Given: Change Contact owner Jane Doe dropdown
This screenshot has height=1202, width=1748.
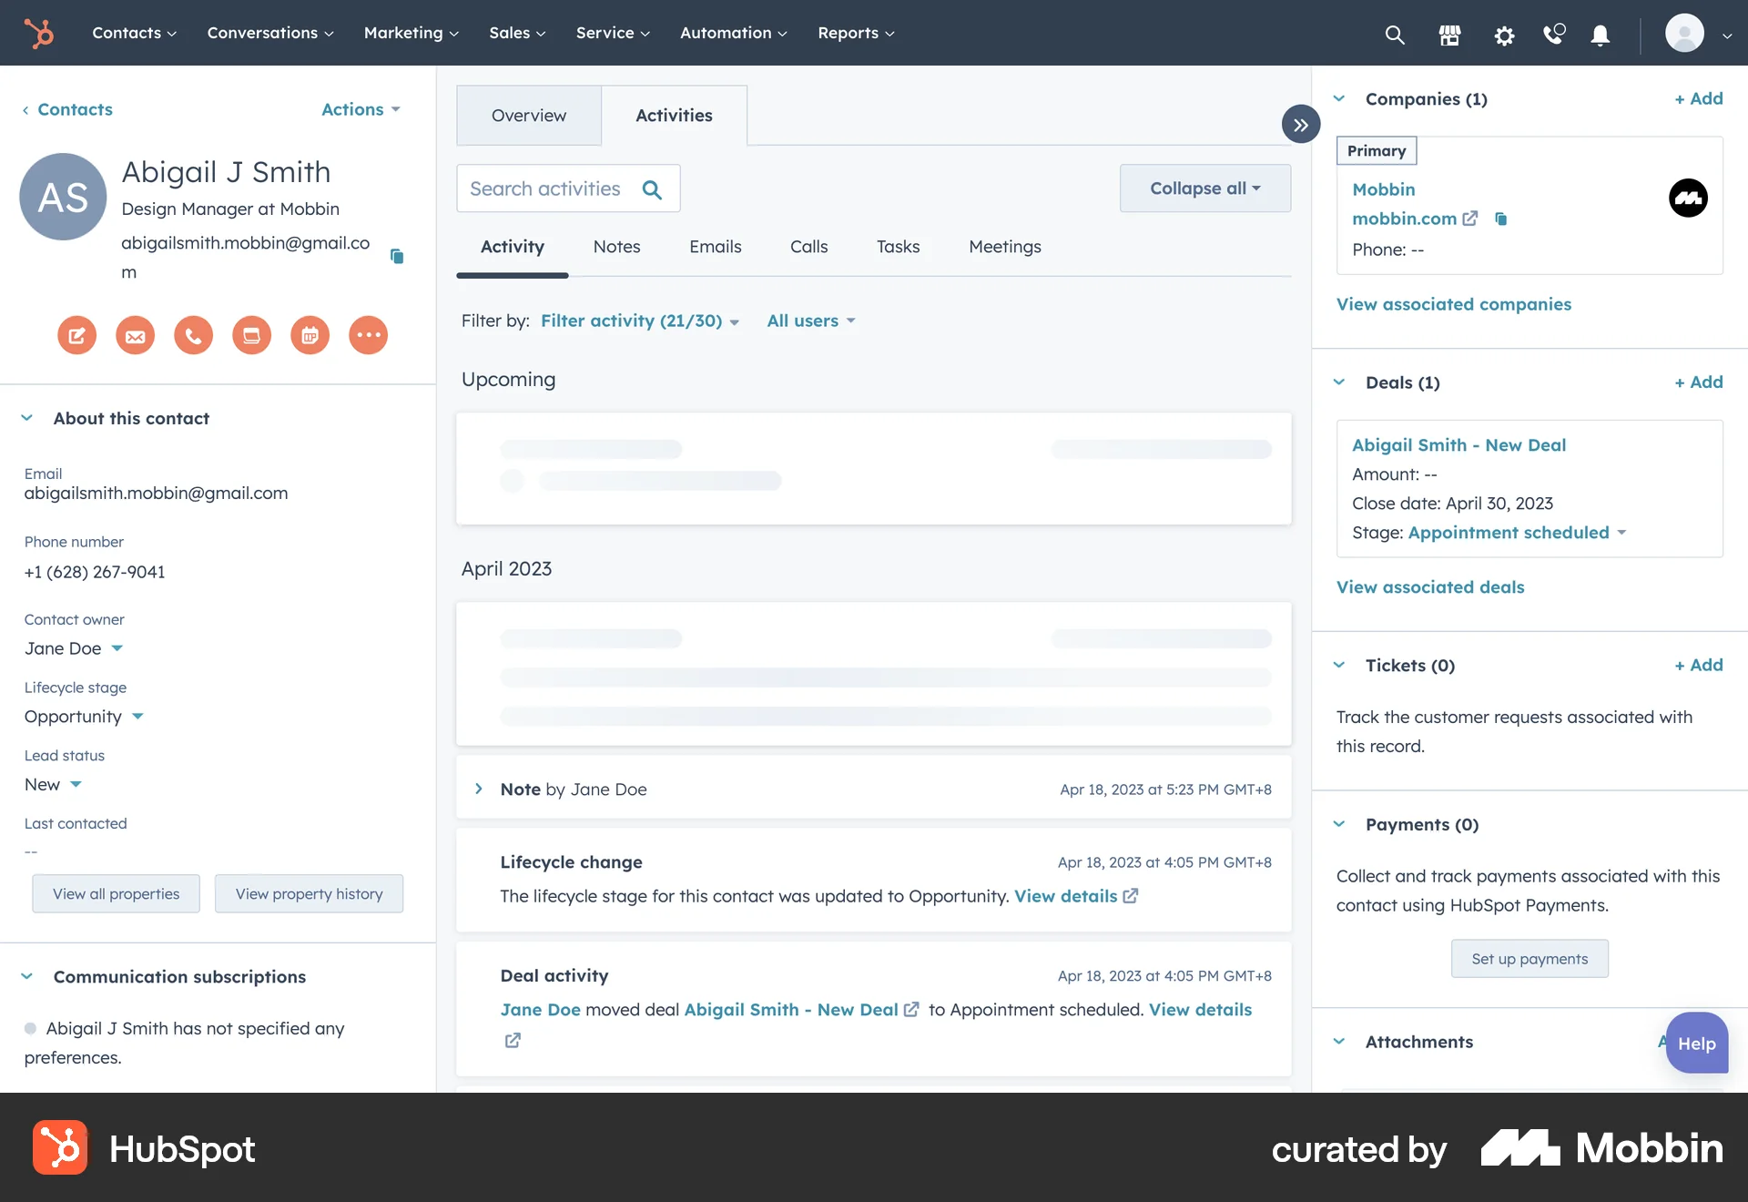Looking at the screenshot, I should click(x=74, y=648).
